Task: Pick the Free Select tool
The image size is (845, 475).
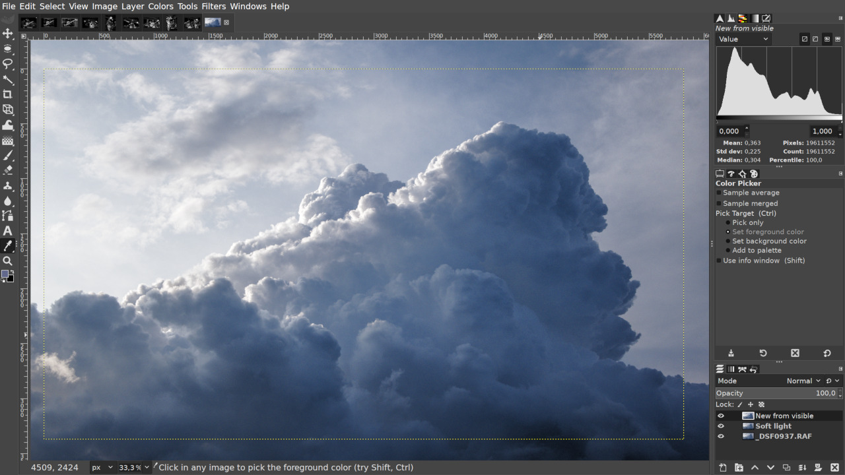Action: coord(9,64)
